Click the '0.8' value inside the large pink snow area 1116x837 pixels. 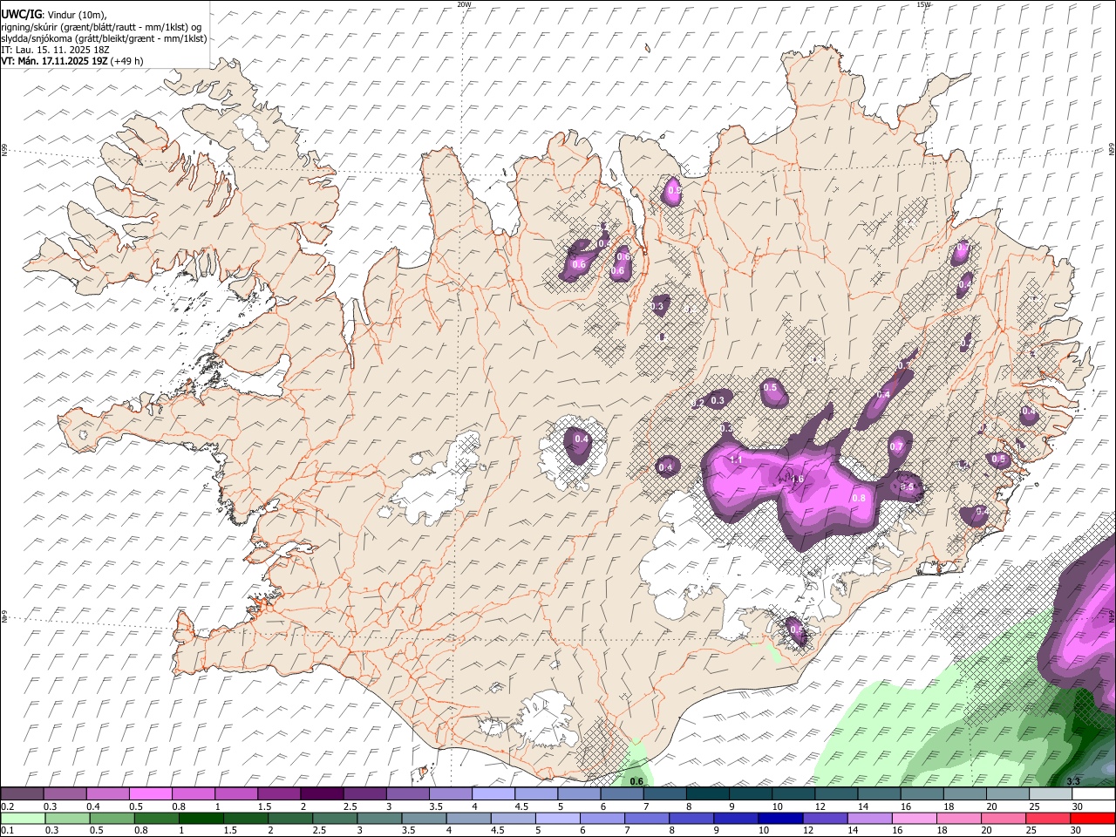pyautogui.click(x=859, y=498)
